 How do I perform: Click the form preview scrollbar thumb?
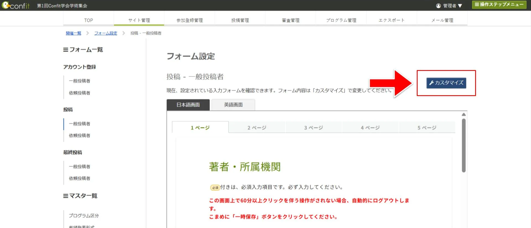coord(464,145)
